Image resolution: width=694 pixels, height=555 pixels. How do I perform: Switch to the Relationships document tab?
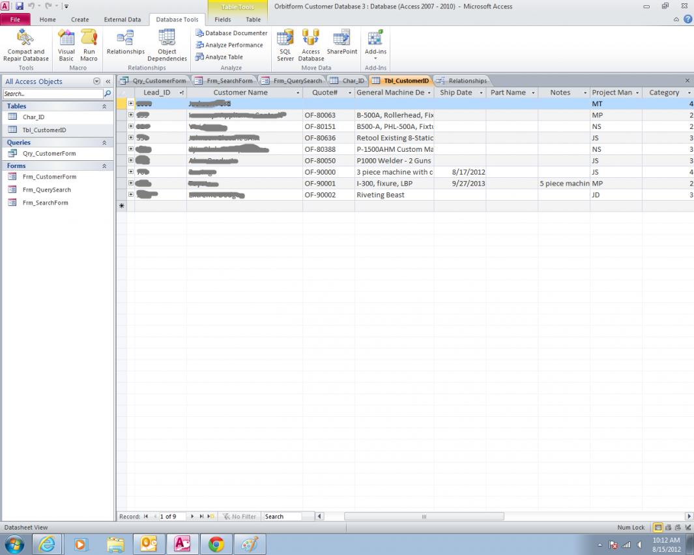(461, 81)
